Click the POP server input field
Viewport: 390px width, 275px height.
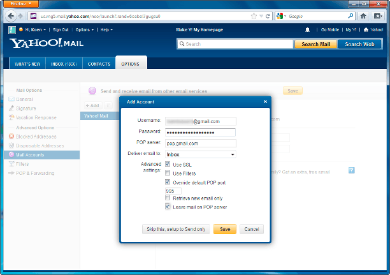tap(201, 144)
